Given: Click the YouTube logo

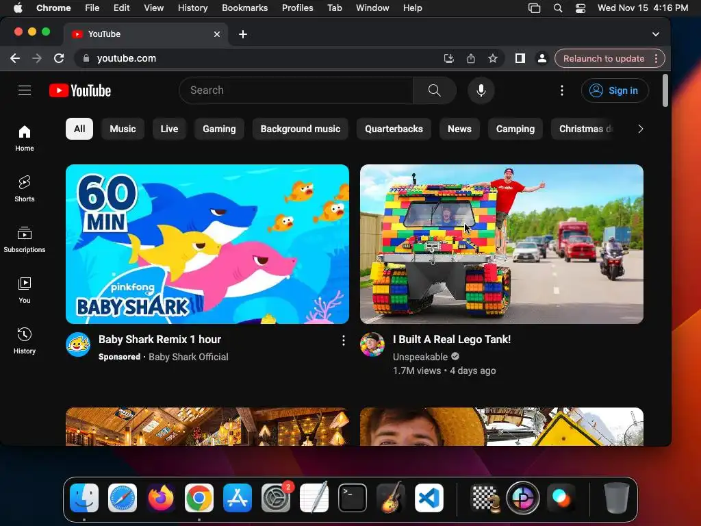Looking at the screenshot, I should pyautogui.click(x=80, y=90).
